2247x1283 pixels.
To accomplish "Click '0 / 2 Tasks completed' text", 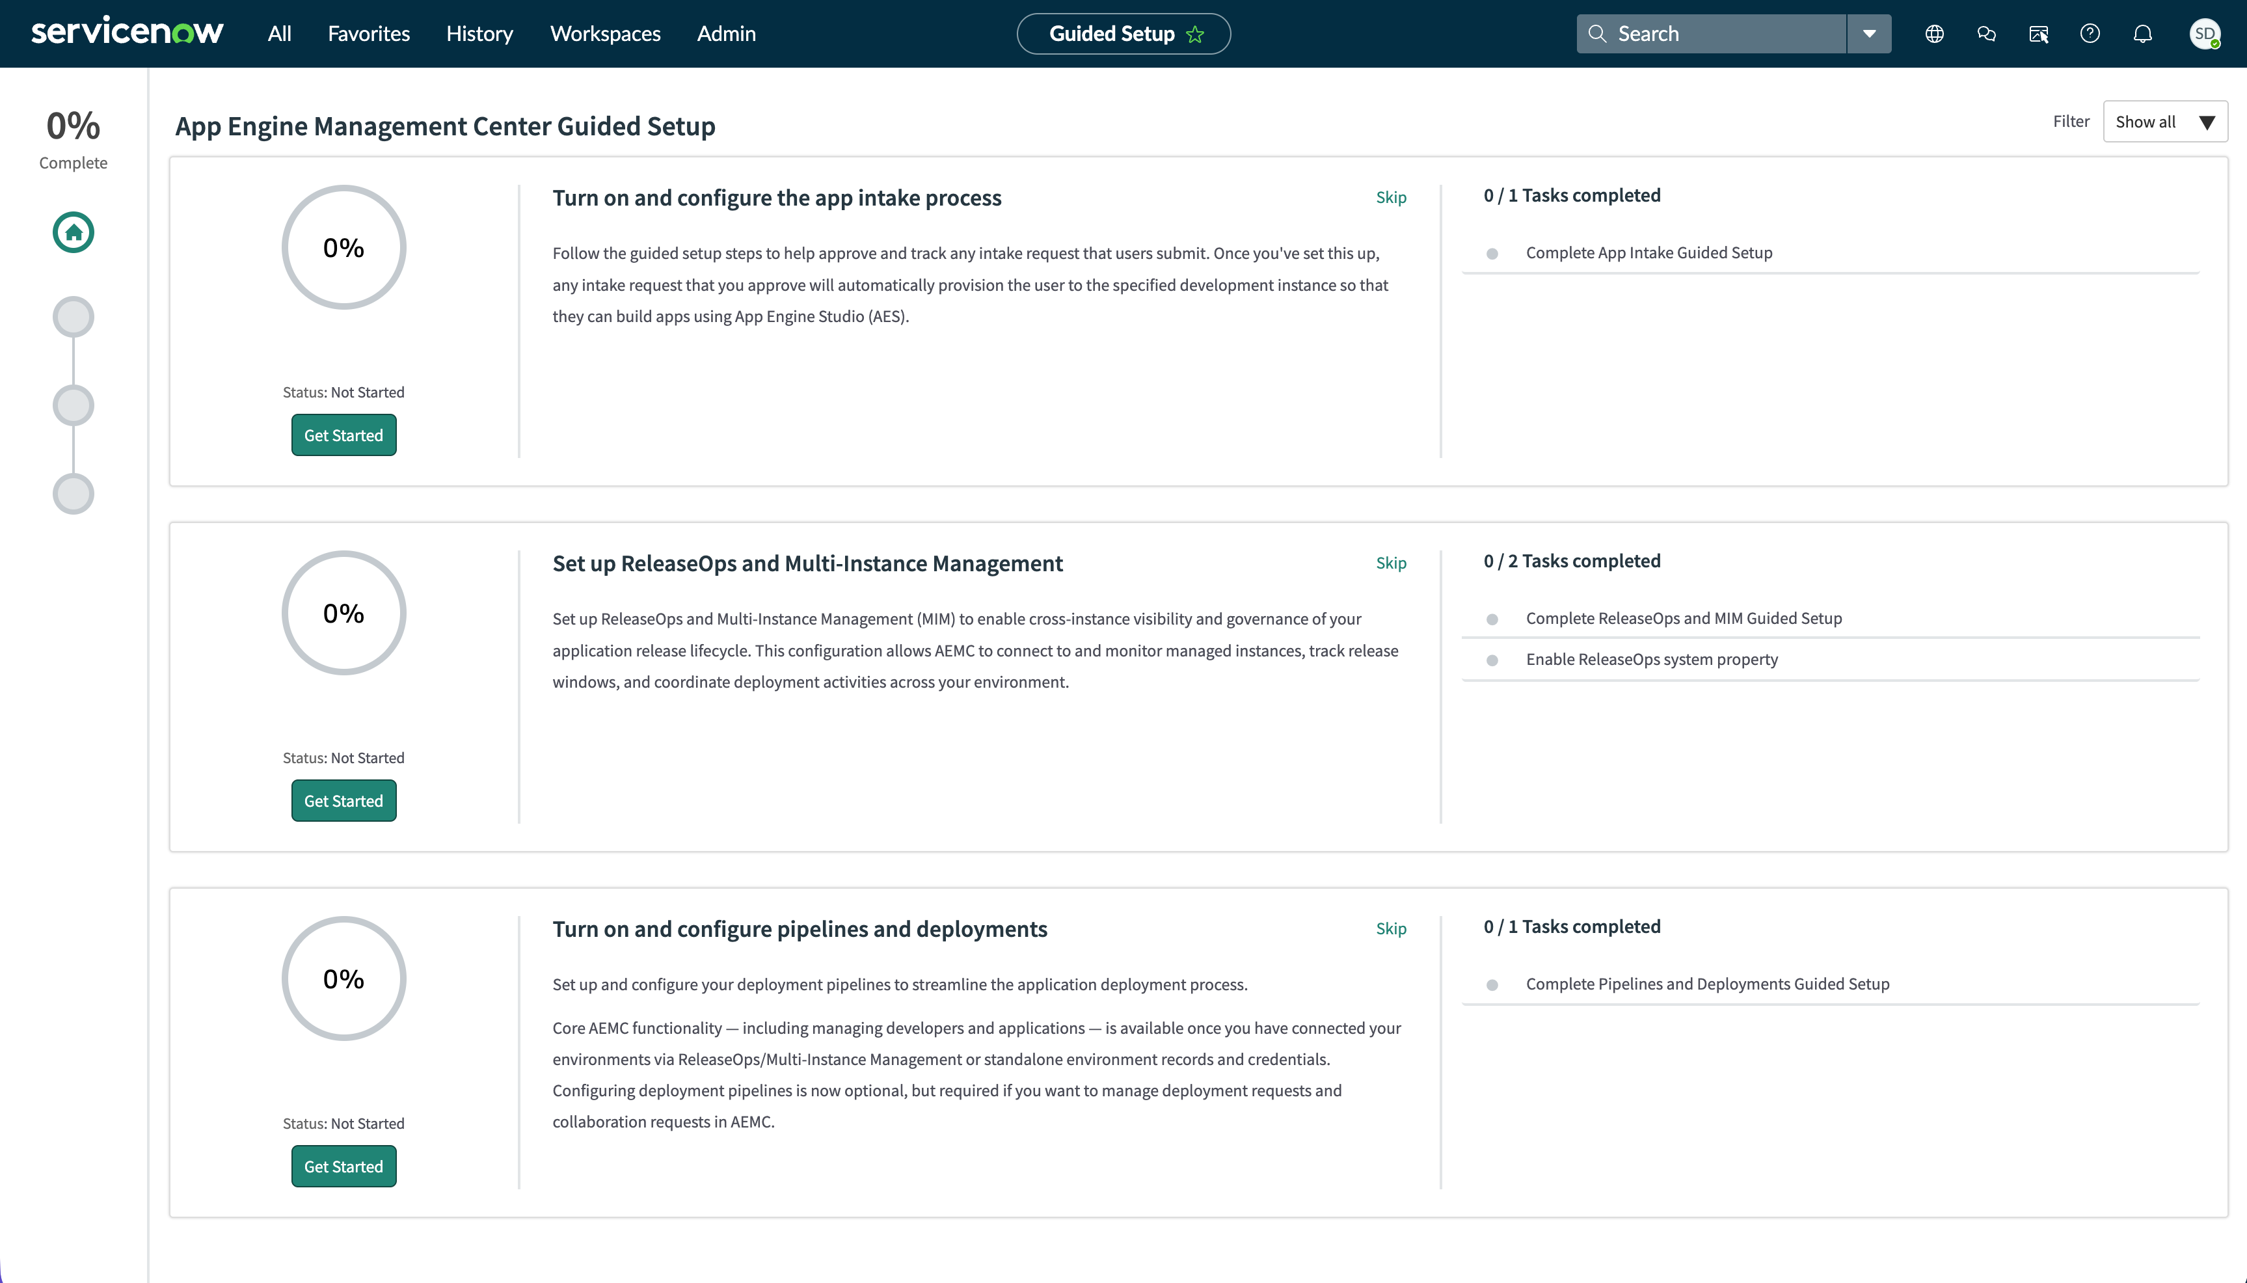I will pyautogui.click(x=1572, y=561).
